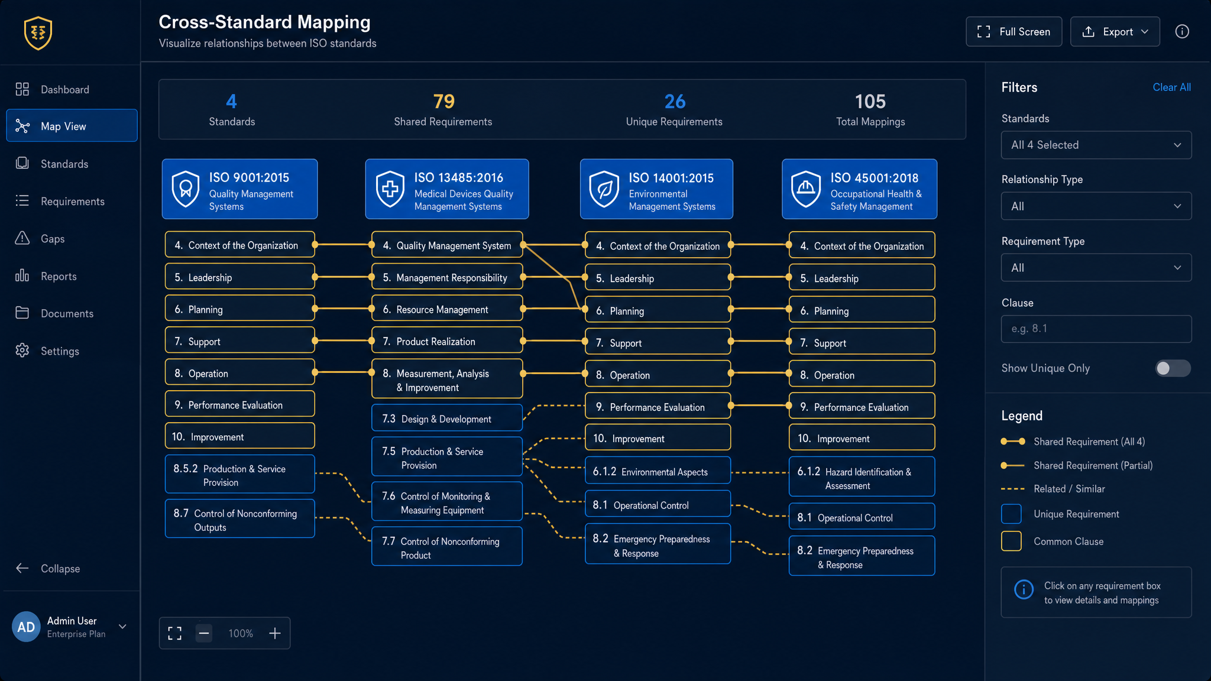The width and height of the screenshot is (1211, 681).
Task: Click the Unique Requirement legend swatch
Action: (x=1011, y=514)
